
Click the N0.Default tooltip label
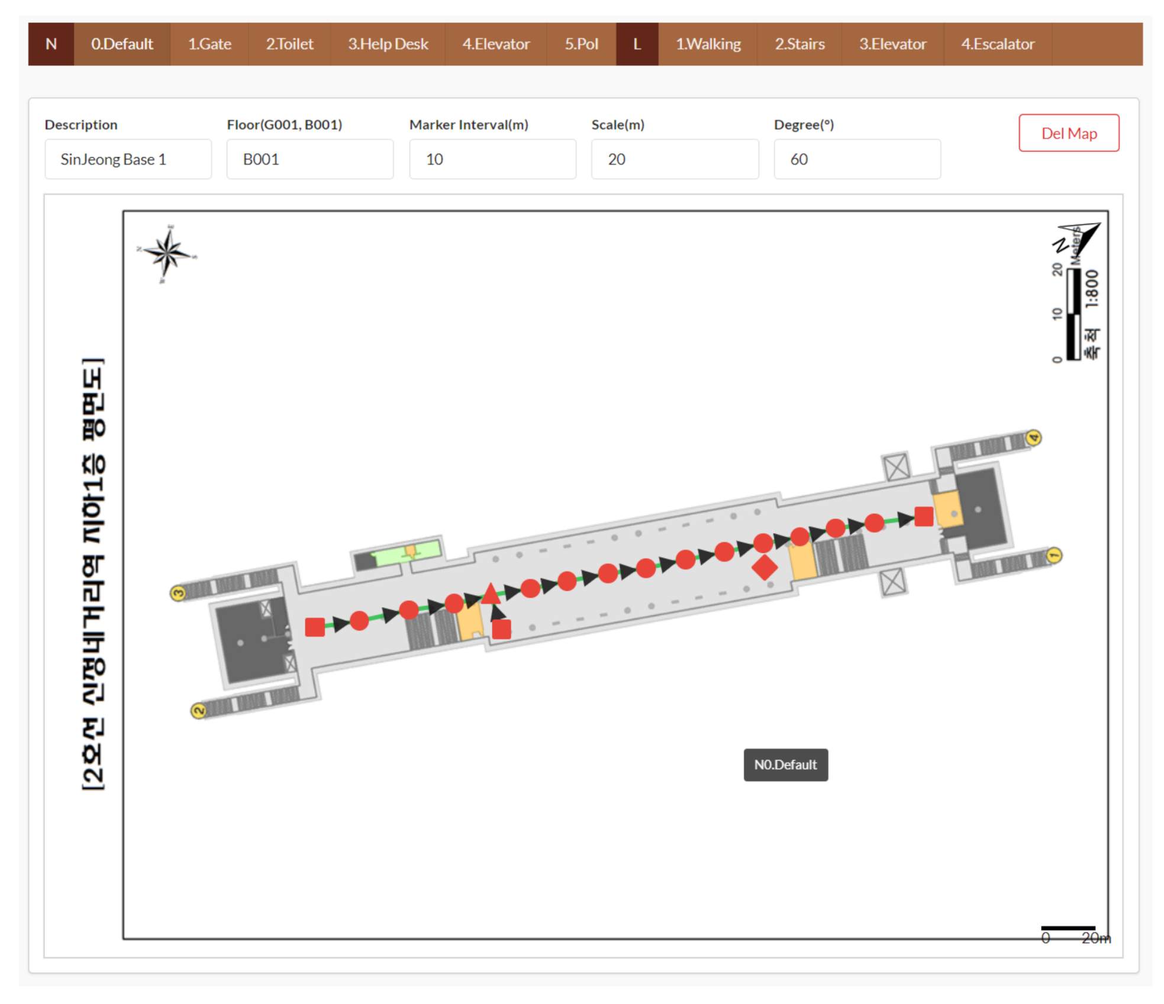[785, 765]
